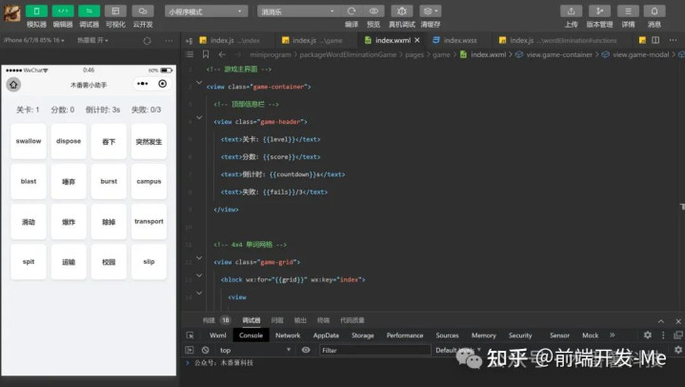Click the console Filter input field
This screenshot has width=685, height=387.
(x=372, y=350)
